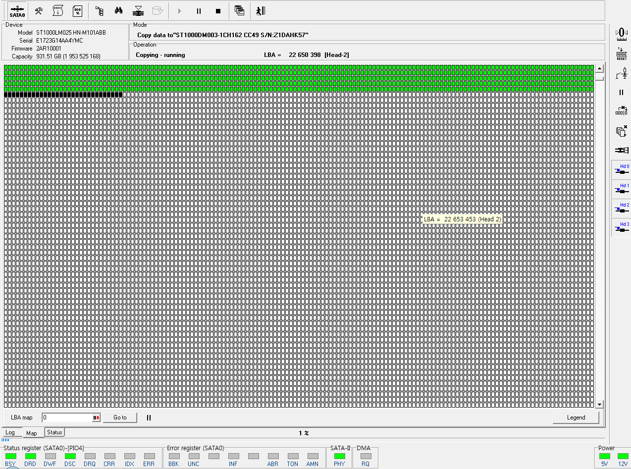
Task: Open the tools (hammer and wrench) icon
Action: 39,10
